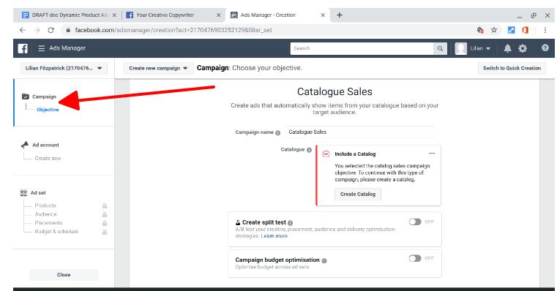Viewport: 557px width, 291px height.
Task: Click the search magnifier button
Action: coord(440,48)
